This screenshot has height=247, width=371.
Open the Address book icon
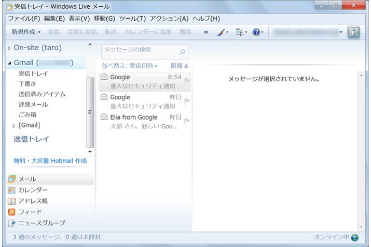tap(11, 201)
